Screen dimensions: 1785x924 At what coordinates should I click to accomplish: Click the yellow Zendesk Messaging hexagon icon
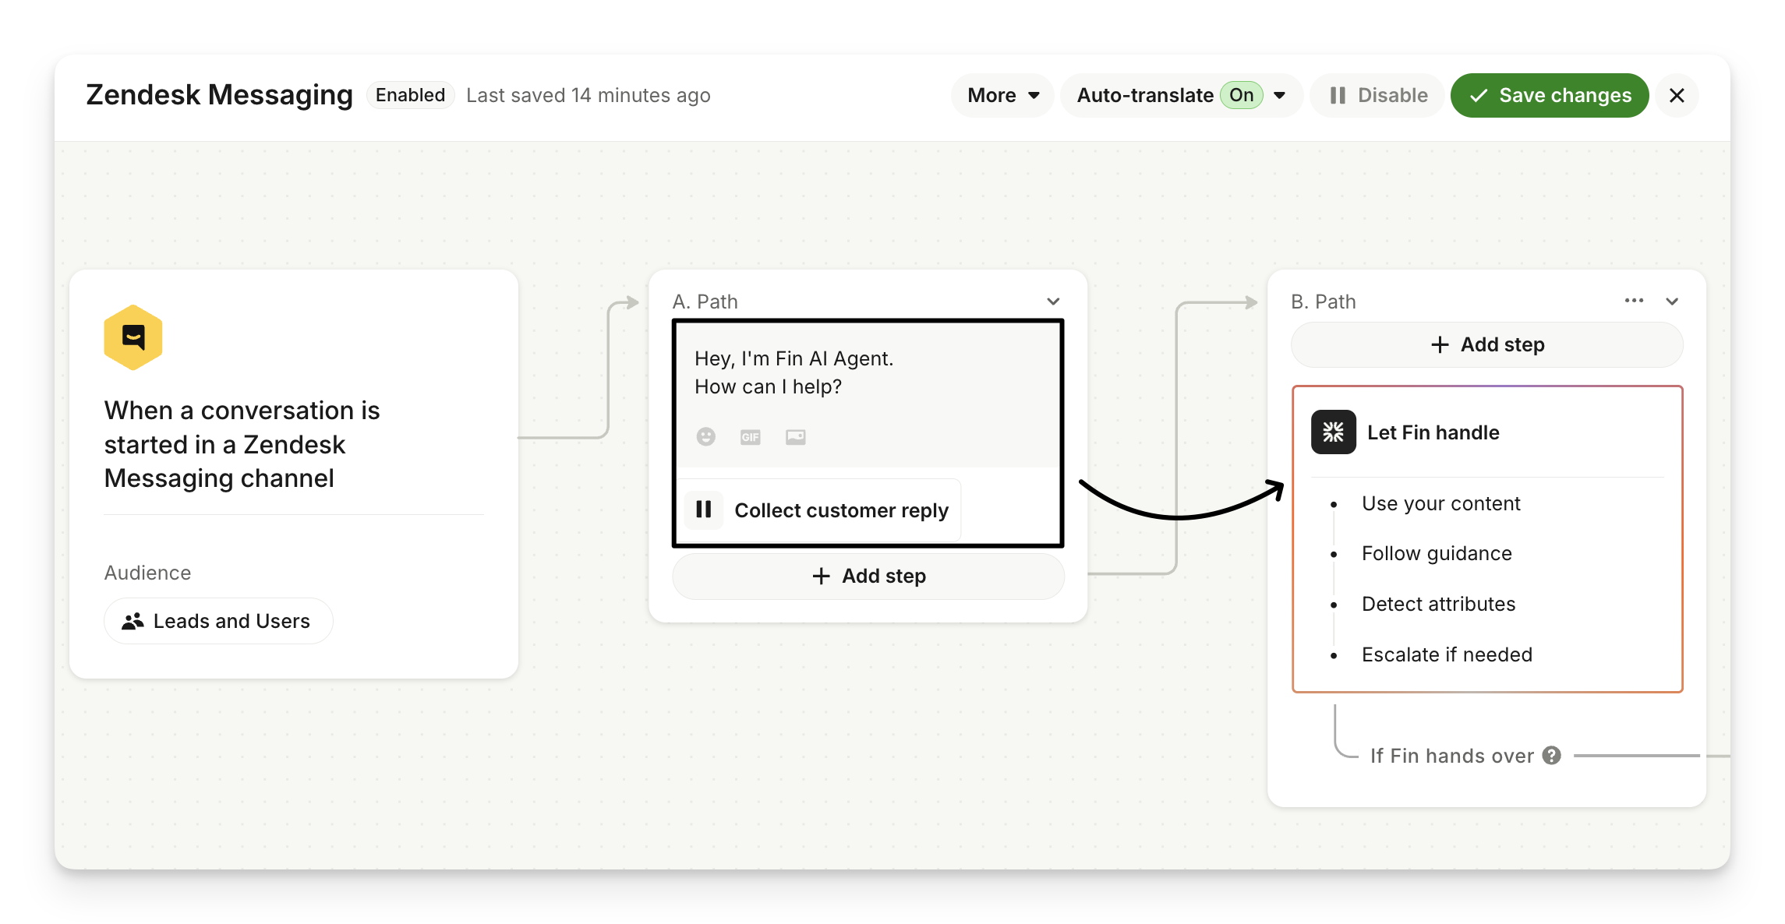(133, 337)
